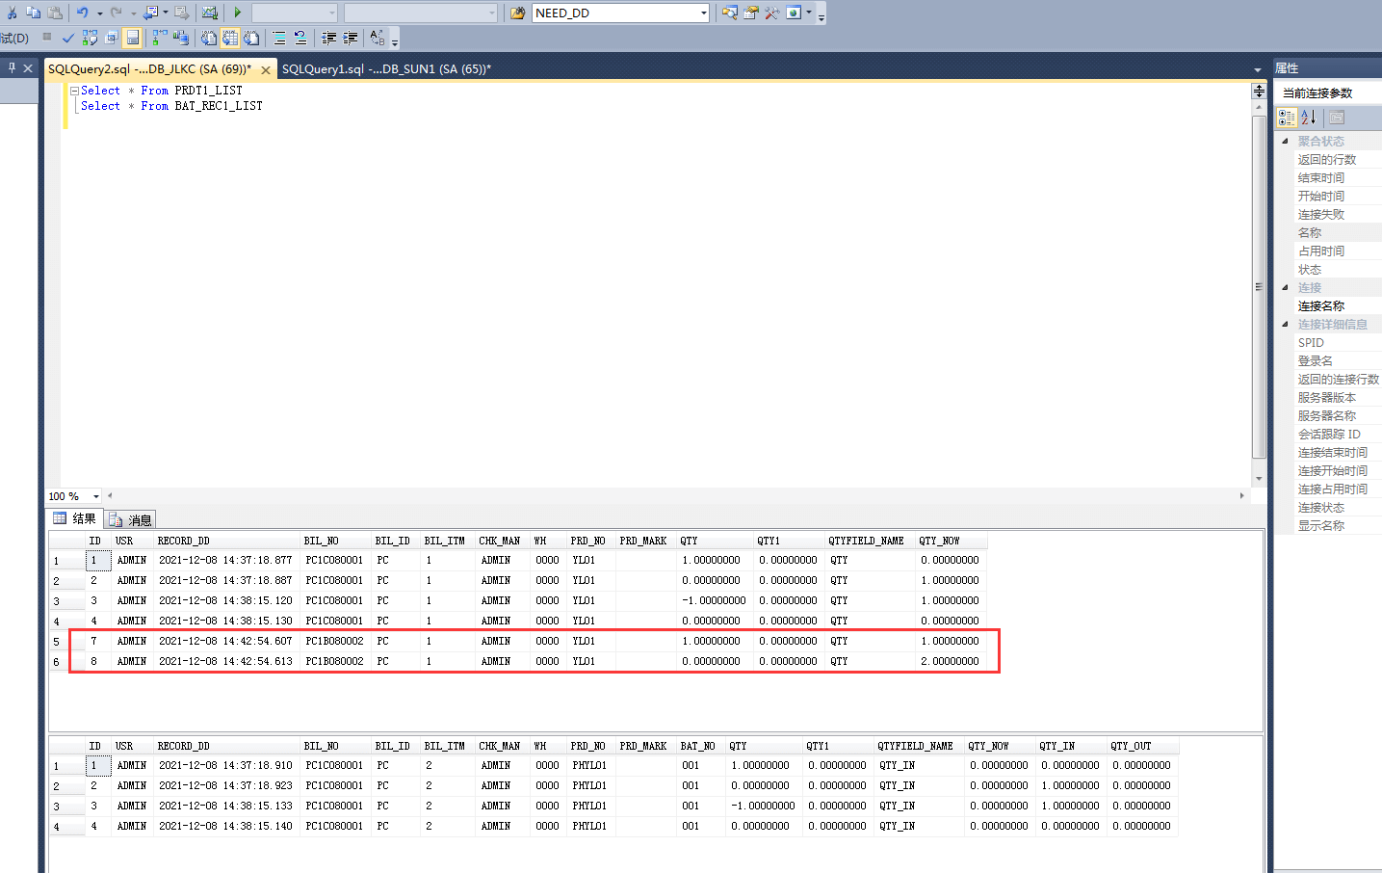This screenshot has width=1382, height=873.
Task: Toggle Alphabetical sort in Properties panel
Action: pyautogui.click(x=1308, y=118)
